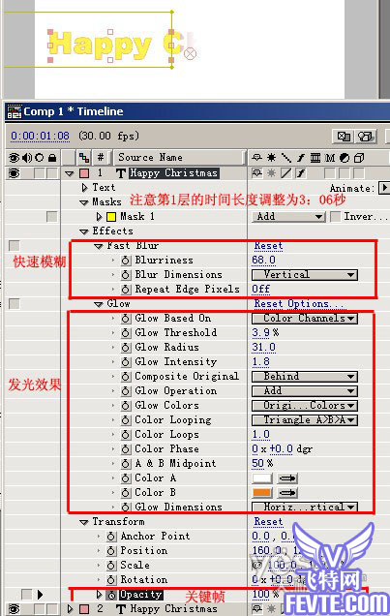Open Glow Options... link

[316, 304]
